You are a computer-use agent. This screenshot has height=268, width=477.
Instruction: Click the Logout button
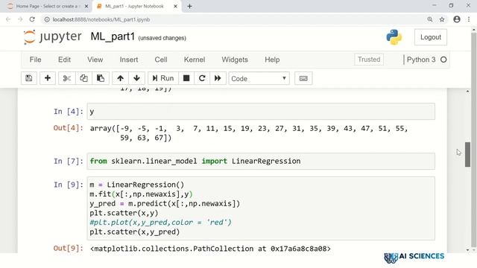(431, 37)
